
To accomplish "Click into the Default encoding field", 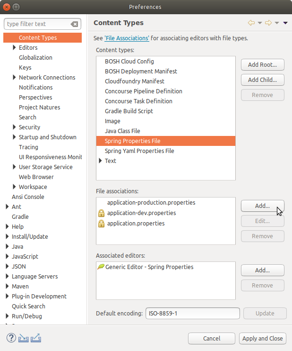I will pyautogui.click(x=192, y=314).
